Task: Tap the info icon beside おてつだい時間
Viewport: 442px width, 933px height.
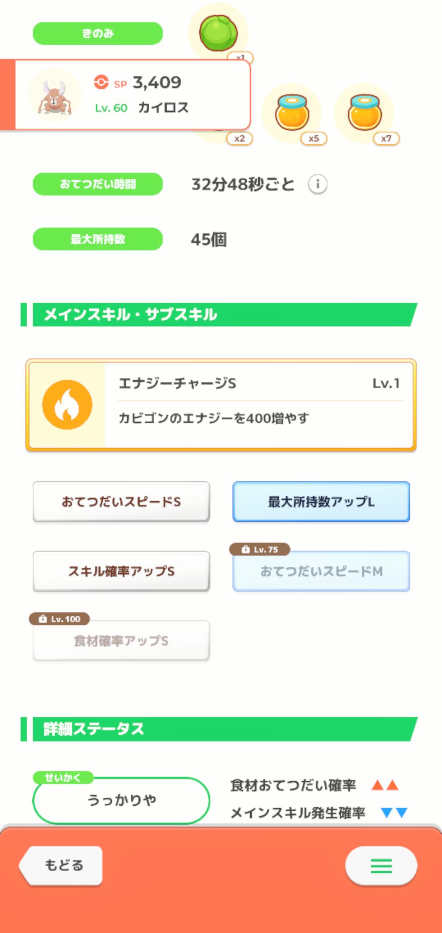Action: (318, 184)
